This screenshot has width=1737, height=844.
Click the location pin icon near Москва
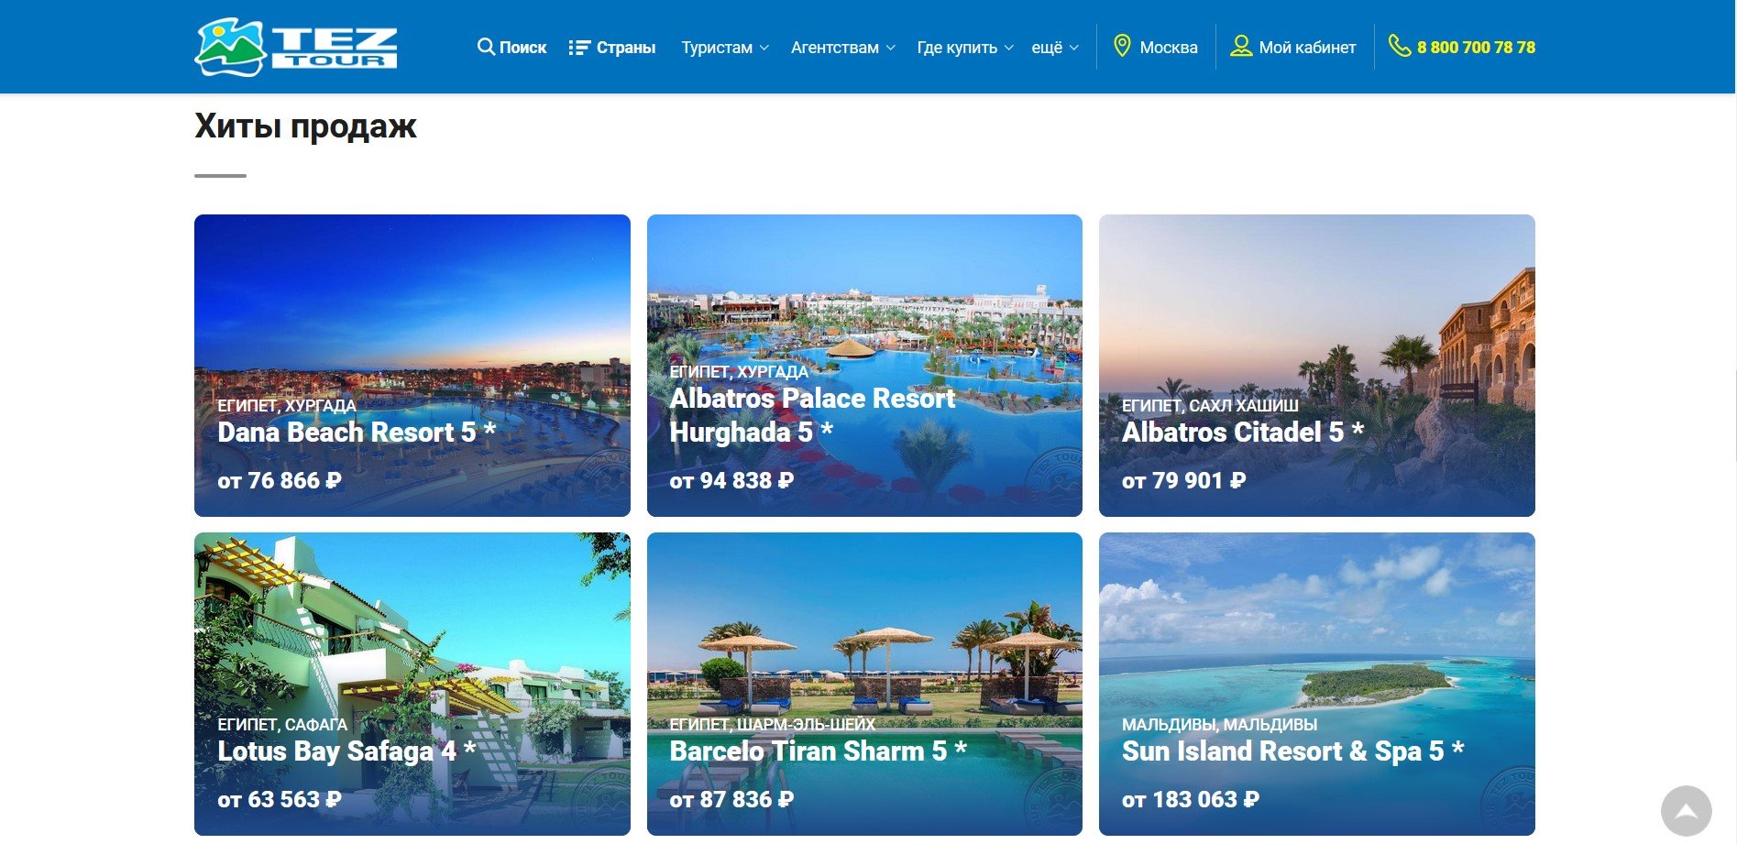click(1122, 47)
